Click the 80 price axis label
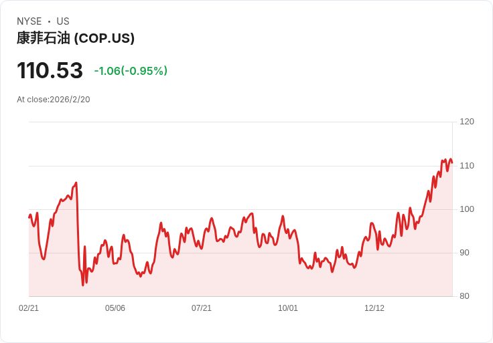This screenshot has width=493, height=343. (464, 296)
